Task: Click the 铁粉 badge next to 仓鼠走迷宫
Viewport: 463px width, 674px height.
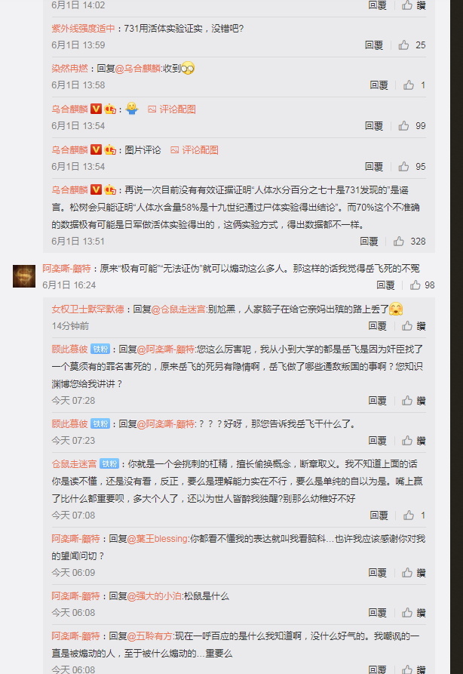Action: pos(109,464)
